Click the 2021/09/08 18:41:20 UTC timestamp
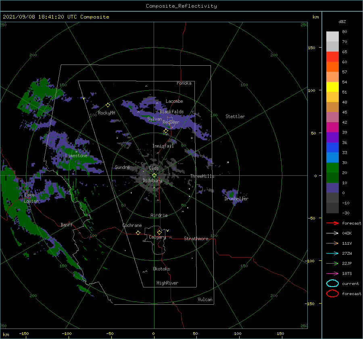Screen dimensions: 363x339 (56, 17)
